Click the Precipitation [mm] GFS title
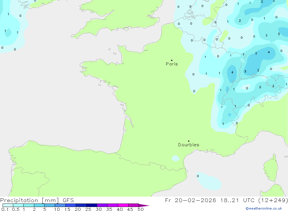The image size is (288, 211). (x=37, y=200)
